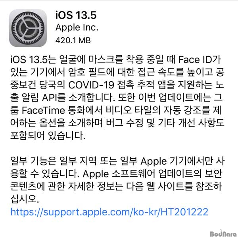This screenshot has height=238, width=238.
Task: Click the FaceTime word in the description
Action: (43, 110)
